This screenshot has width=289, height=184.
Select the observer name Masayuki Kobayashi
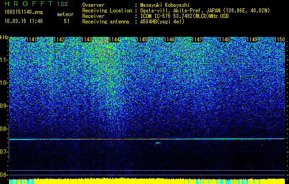[x=165, y=6]
